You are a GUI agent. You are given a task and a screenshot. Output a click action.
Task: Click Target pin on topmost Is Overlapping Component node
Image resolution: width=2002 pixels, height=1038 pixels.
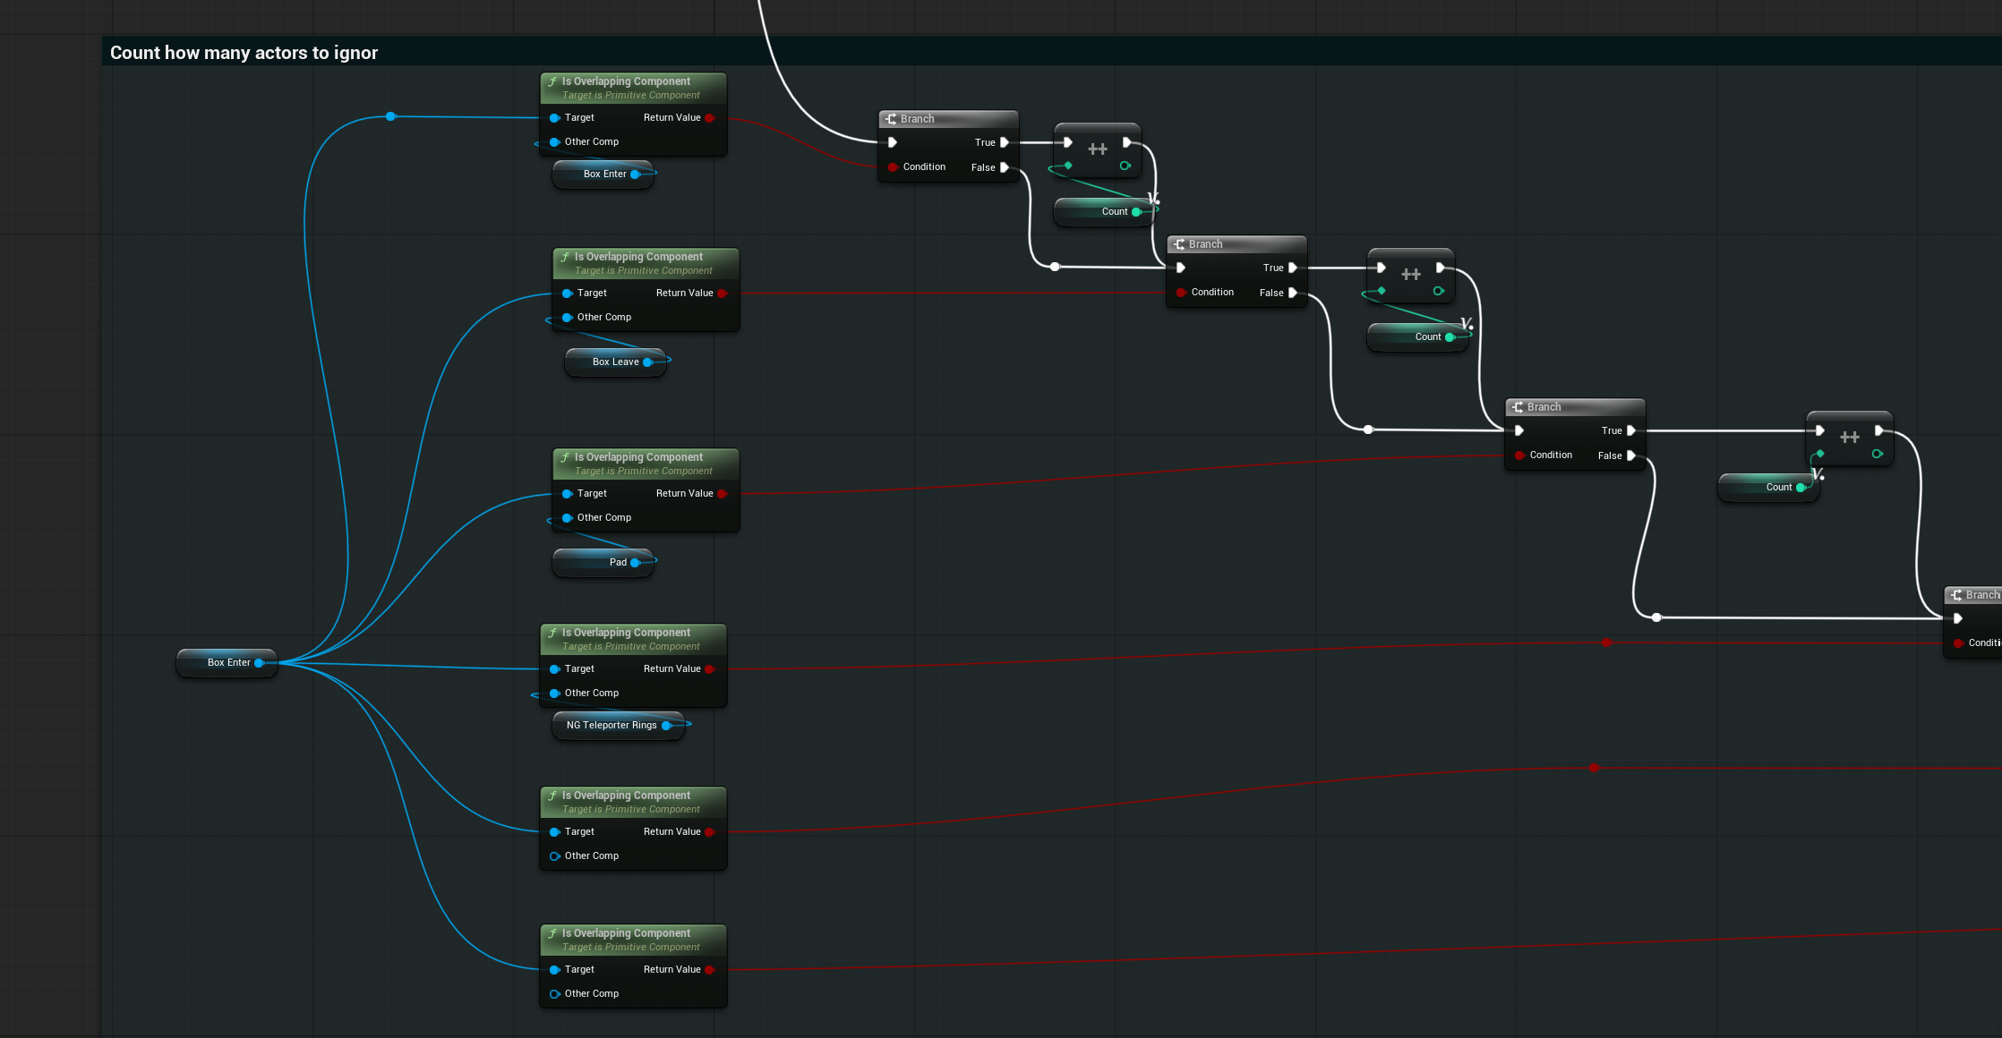(555, 118)
